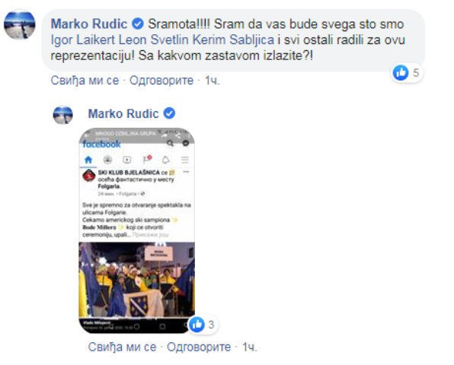
Task: Click 'Одговорите' under the image reply
Action: tap(199, 347)
